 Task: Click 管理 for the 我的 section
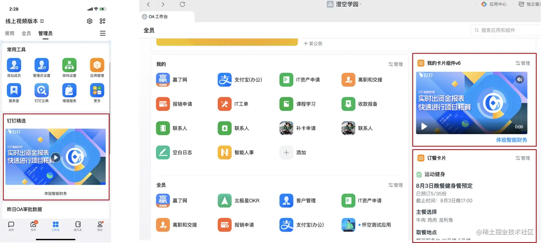[x=395, y=64]
